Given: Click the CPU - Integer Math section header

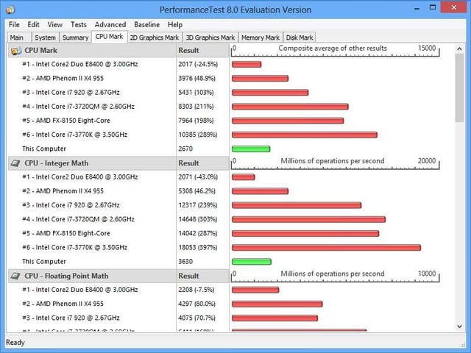Looking at the screenshot, I should pyautogui.click(x=92, y=163).
